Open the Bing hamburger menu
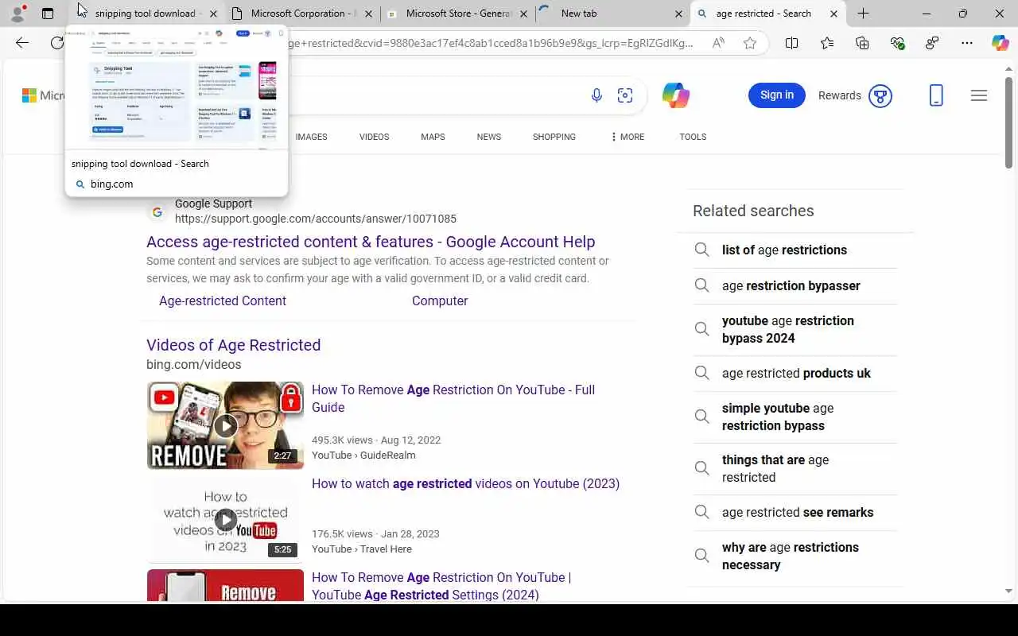1018x636 pixels. click(x=979, y=95)
